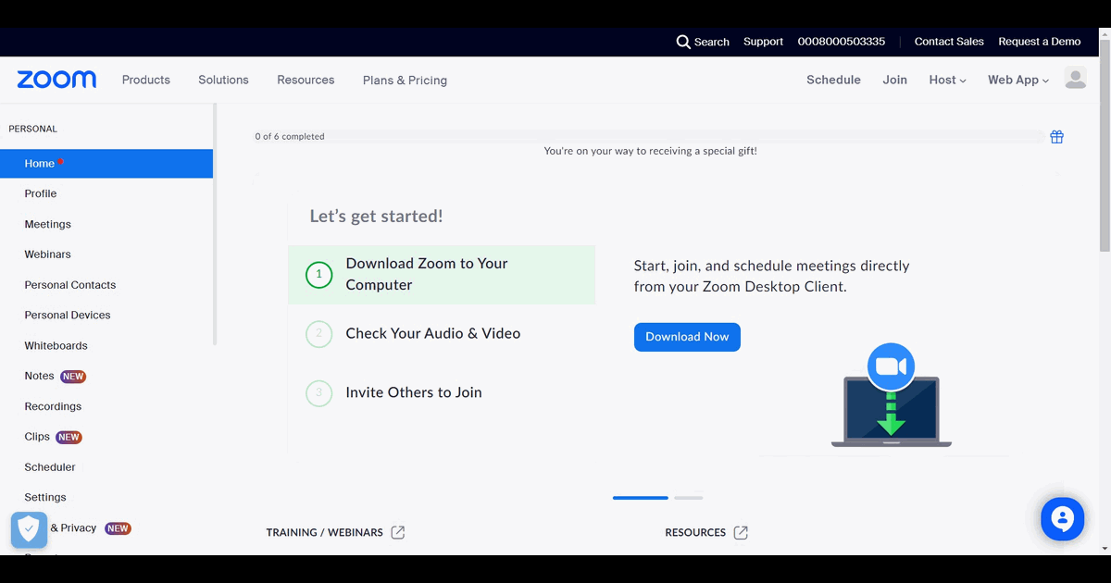Click the phone number 0008000503335
1111x583 pixels.
point(841,42)
